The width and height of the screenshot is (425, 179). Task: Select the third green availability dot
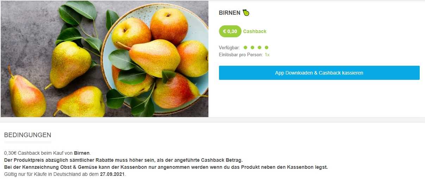tap(260, 47)
